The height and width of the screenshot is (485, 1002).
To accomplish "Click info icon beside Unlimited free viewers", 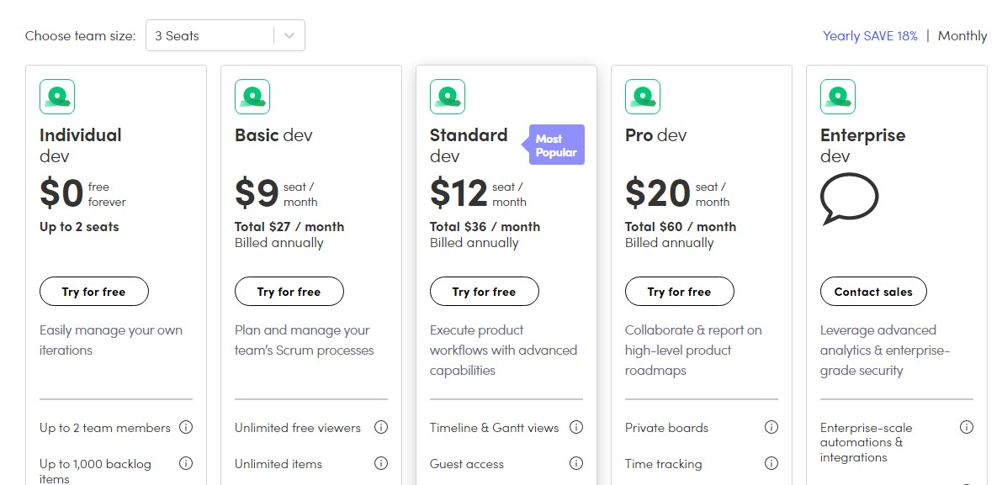I will (x=381, y=427).
